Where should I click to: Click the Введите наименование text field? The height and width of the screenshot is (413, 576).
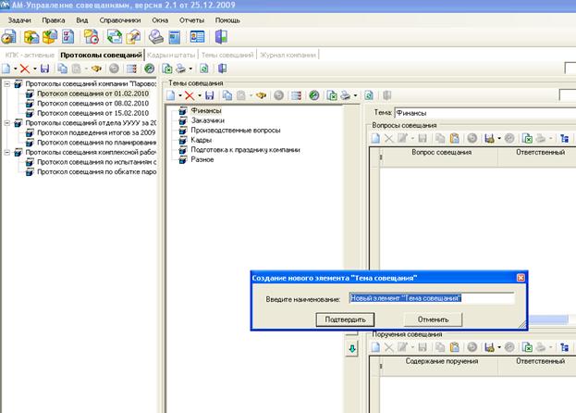(430, 298)
